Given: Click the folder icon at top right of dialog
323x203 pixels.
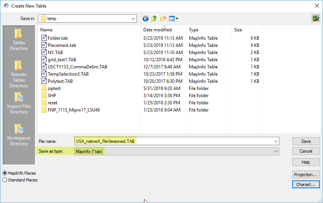Looking at the screenshot, I should coord(315,18).
